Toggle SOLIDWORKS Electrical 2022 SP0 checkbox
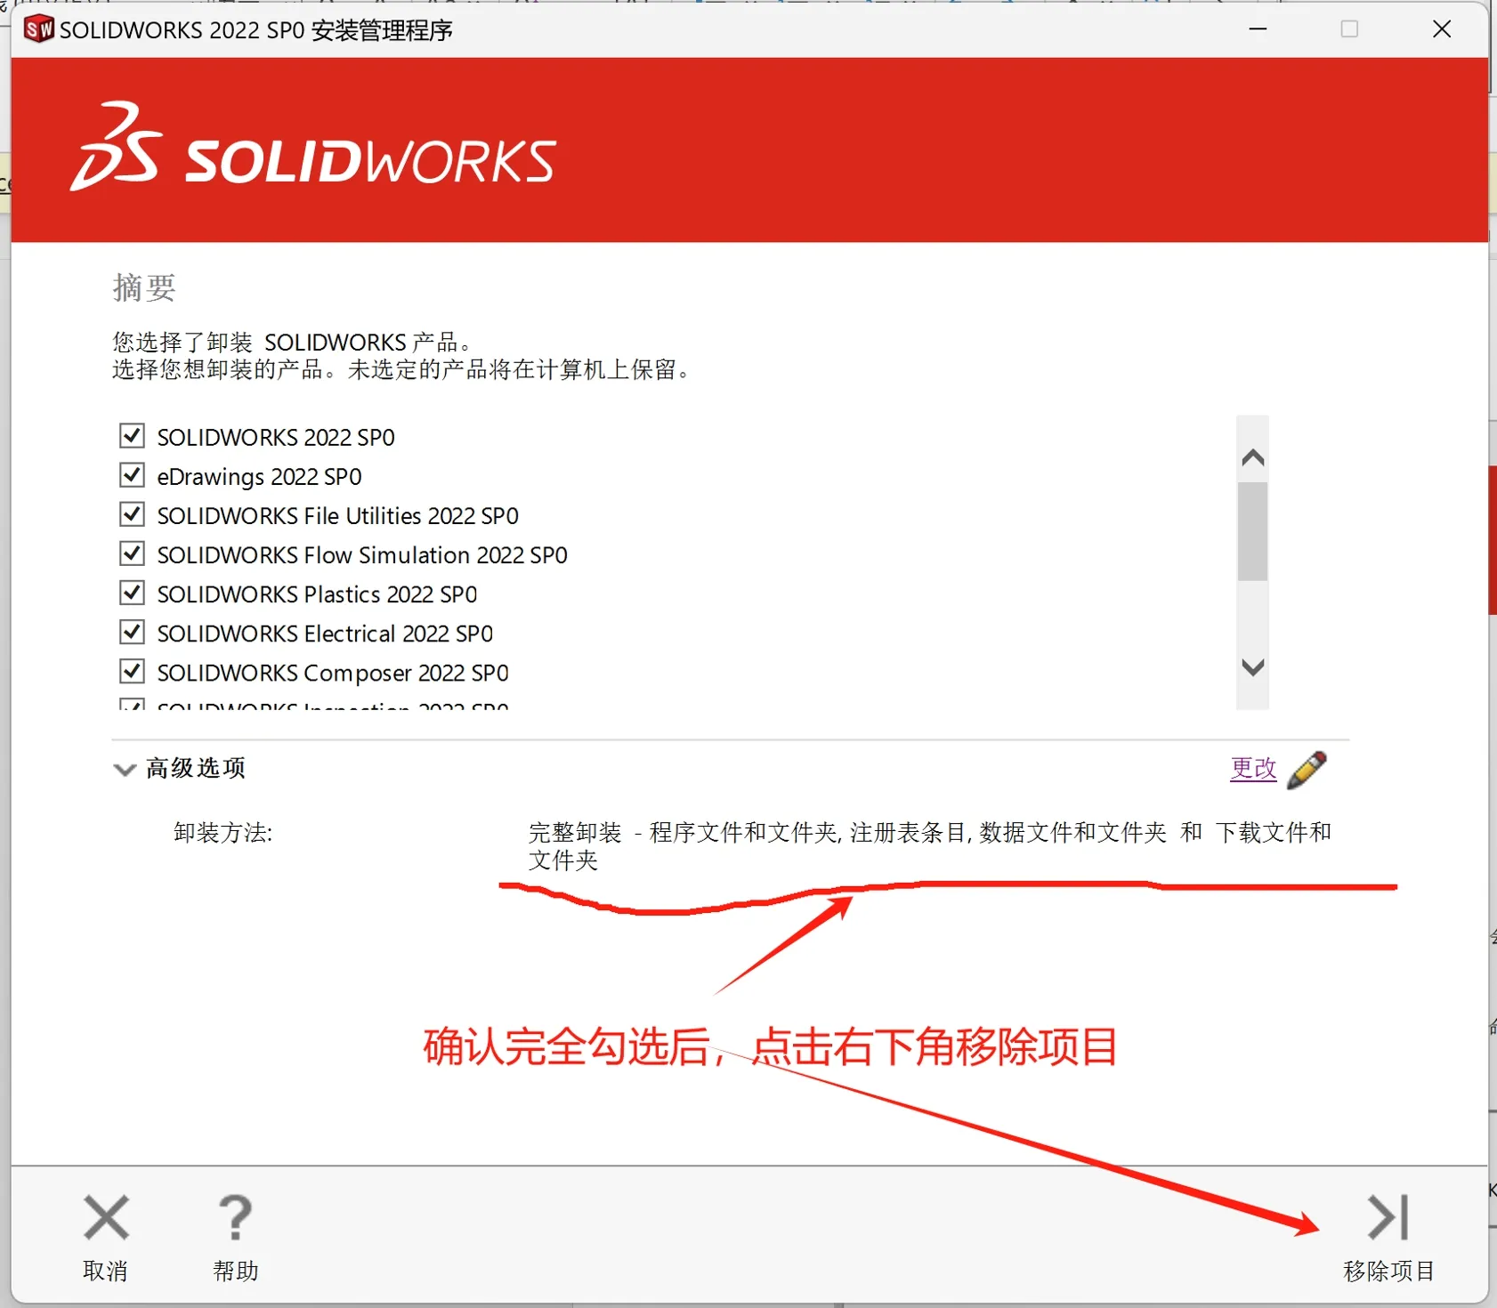Image resolution: width=1497 pixels, height=1308 pixels. coord(132,632)
